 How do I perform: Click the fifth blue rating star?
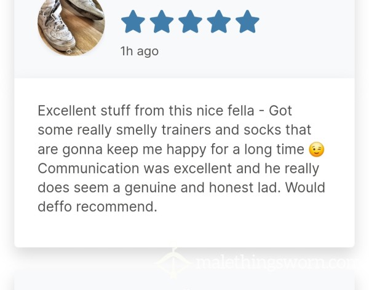coord(247,22)
